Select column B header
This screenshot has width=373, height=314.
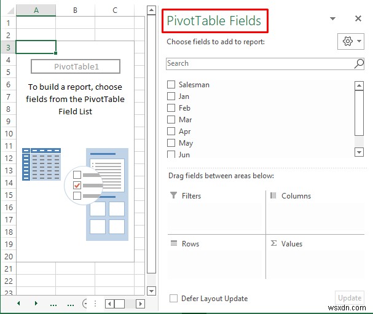pyautogui.click(x=75, y=10)
